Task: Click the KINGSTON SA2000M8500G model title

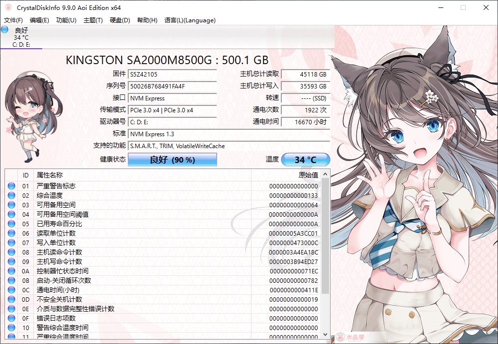Action: tap(167, 60)
